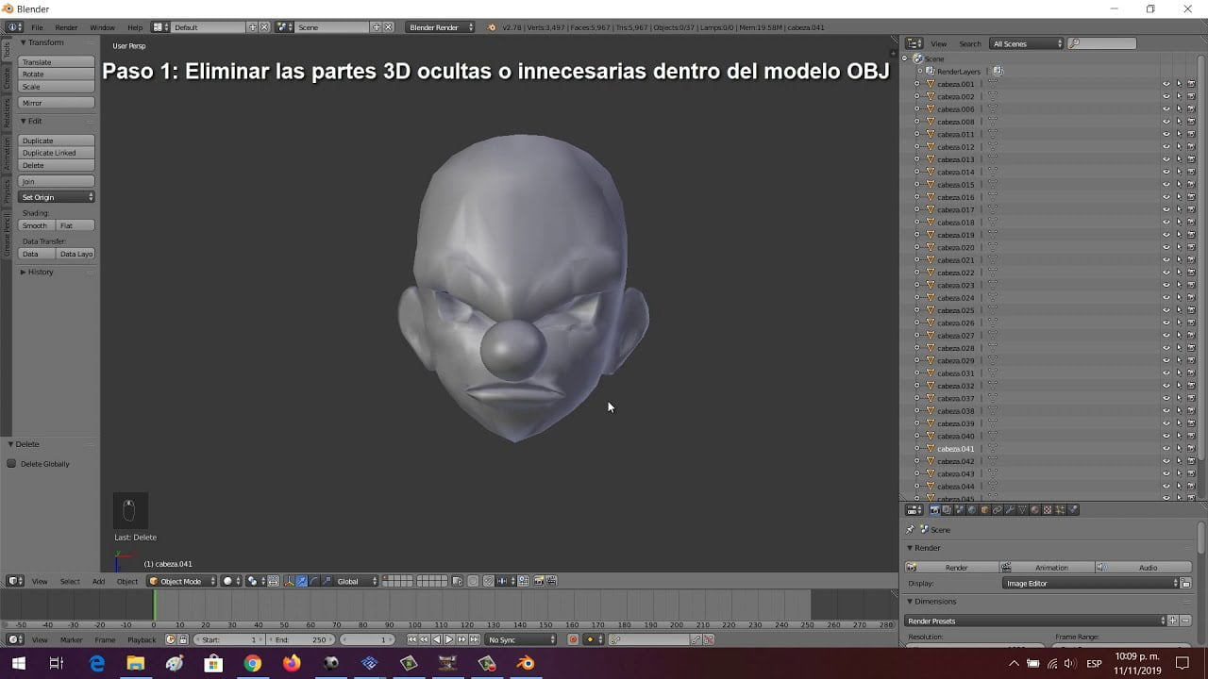Click the Duplicate Linked button
This screenshot has width=1208, height=679.
point(57,153)
